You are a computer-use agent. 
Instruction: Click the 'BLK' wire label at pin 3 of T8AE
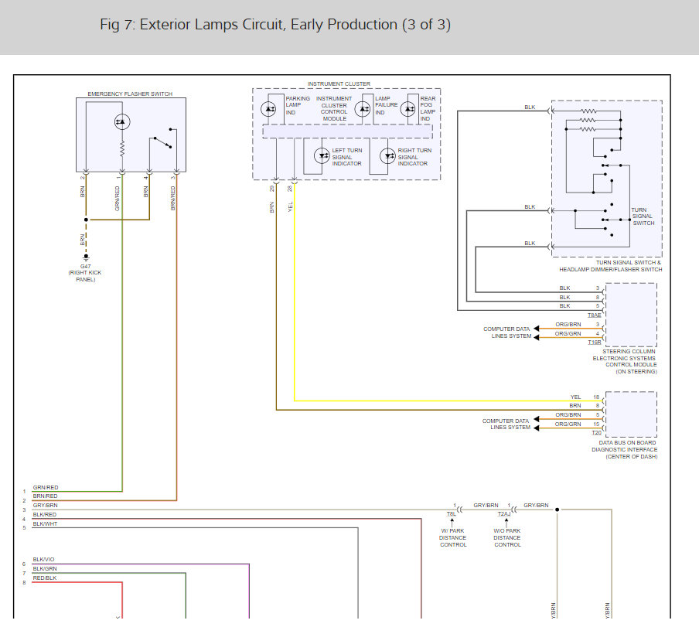pyautogui.click(x=564, y=288)
